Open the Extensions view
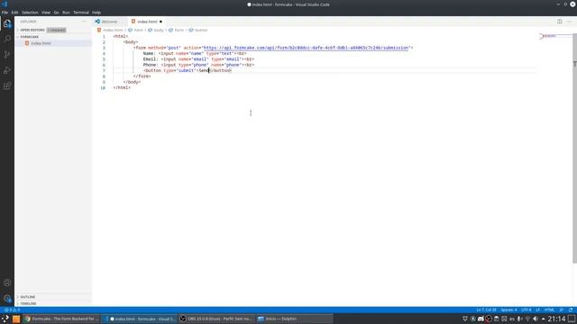The width and height of the screenshot is (577, 324). [x=7, y=86]
